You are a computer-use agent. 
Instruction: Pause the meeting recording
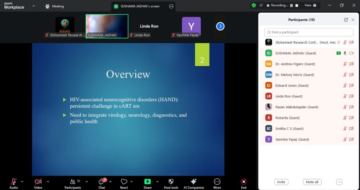291,6
